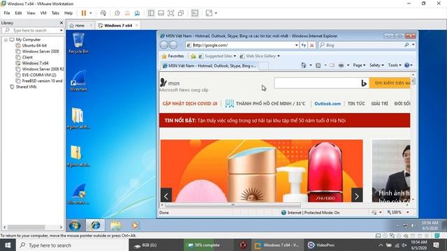Open a new tab in IE
Viewport: 447px width, 251px height.
[x=263, y=66]
